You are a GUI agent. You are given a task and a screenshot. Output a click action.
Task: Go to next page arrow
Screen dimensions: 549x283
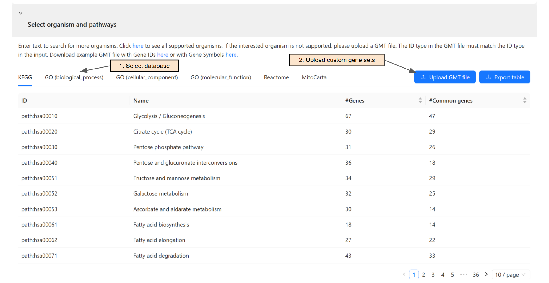tap(486, 274)
